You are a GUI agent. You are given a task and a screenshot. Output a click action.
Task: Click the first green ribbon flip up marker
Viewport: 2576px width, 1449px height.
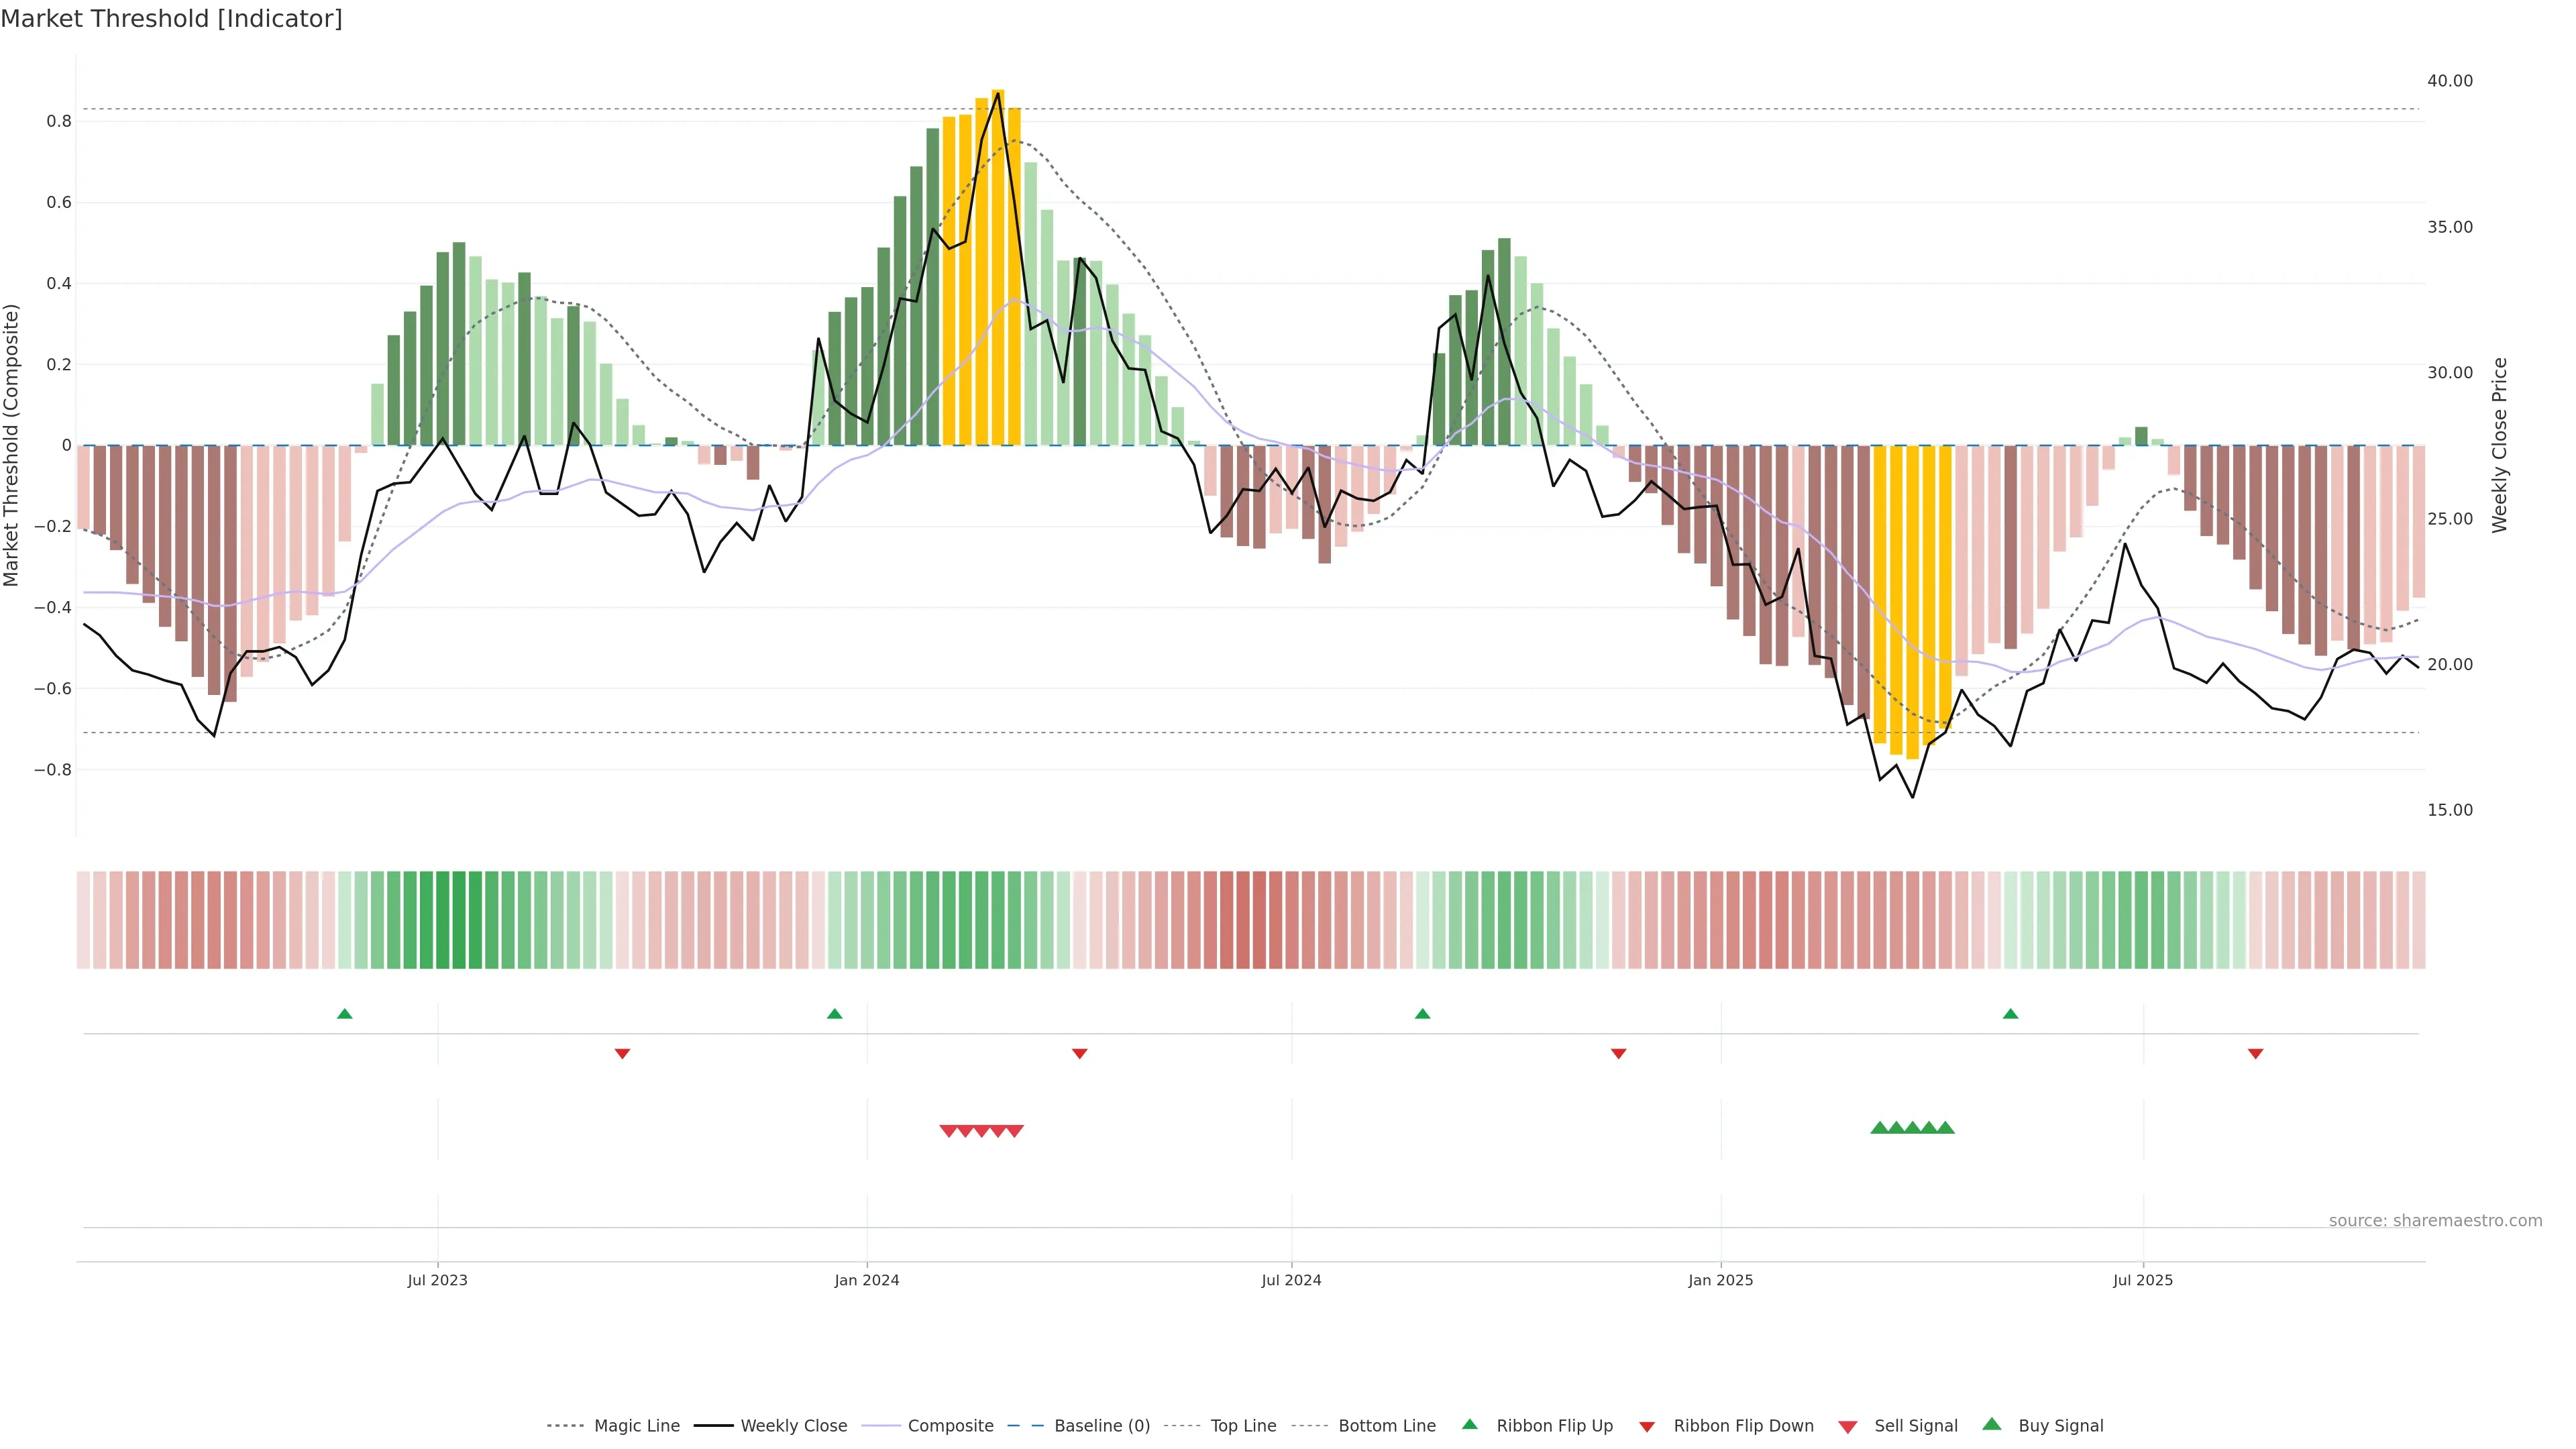[345, 1014]
